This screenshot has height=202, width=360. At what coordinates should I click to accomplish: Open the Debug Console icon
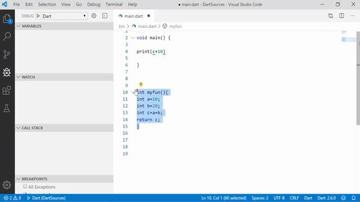(105, 16)
